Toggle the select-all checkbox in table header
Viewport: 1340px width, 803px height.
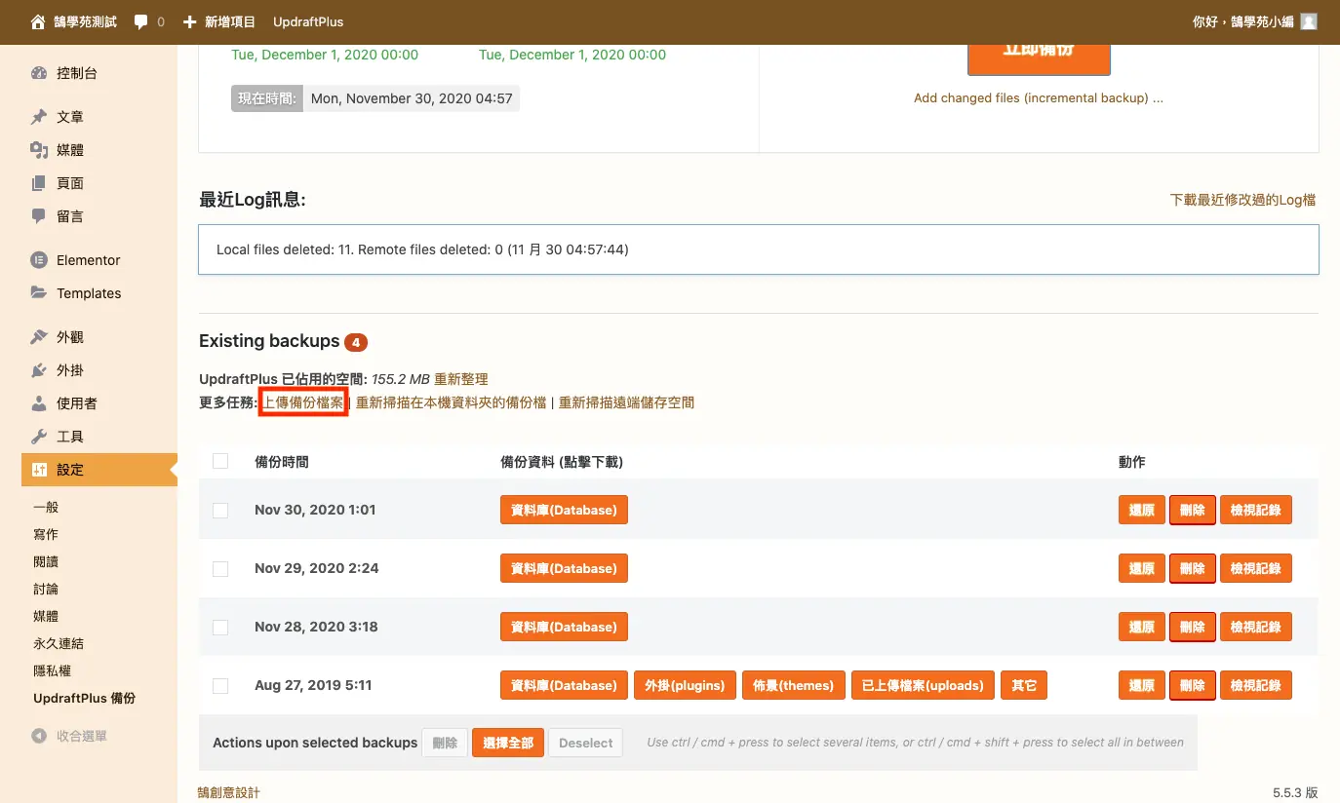click(220, 461)
